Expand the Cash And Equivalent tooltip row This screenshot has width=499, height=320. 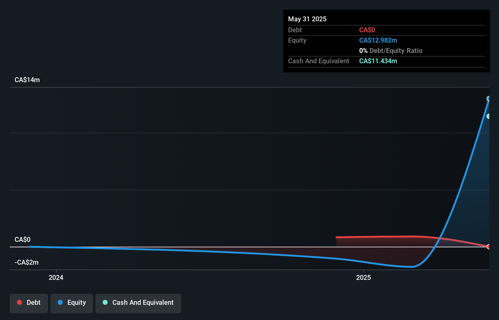tap(318, 61)
